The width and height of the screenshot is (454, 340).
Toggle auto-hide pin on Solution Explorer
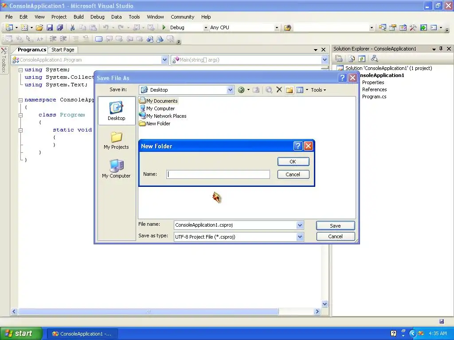click(441, 49)
